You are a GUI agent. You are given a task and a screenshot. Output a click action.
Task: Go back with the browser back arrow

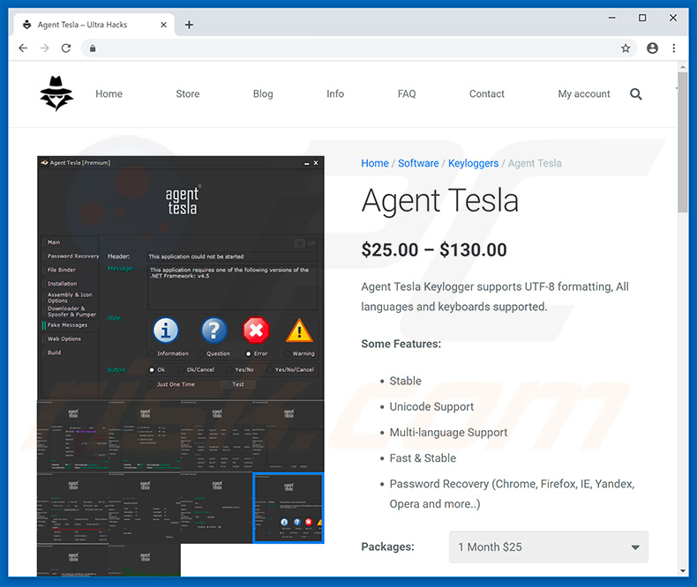tap(23, 48)
